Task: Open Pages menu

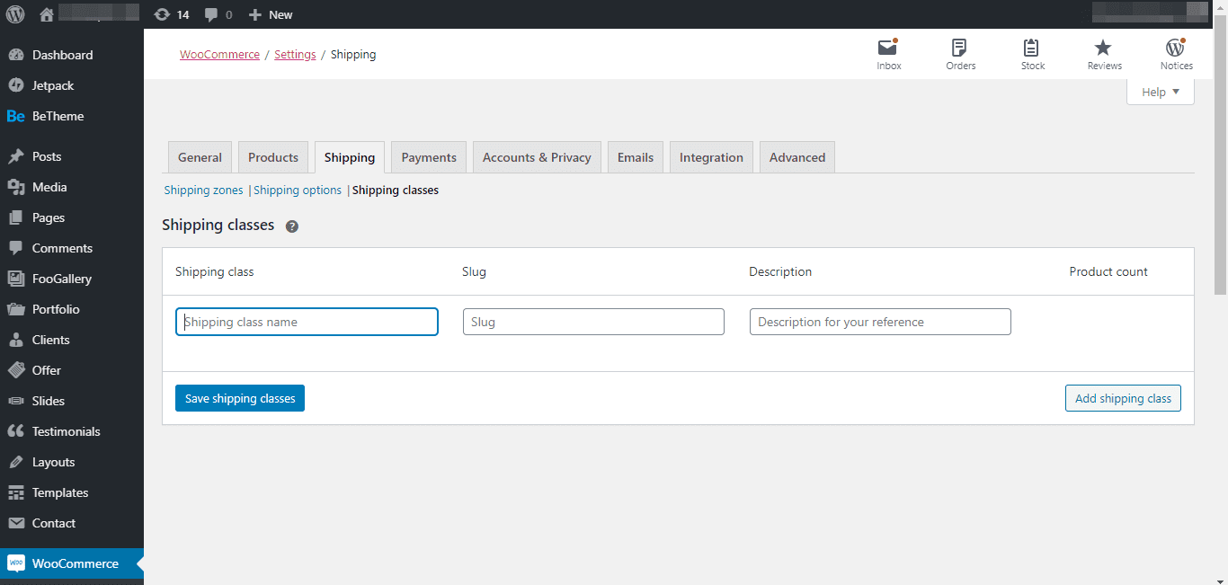Action: point(72,217)
